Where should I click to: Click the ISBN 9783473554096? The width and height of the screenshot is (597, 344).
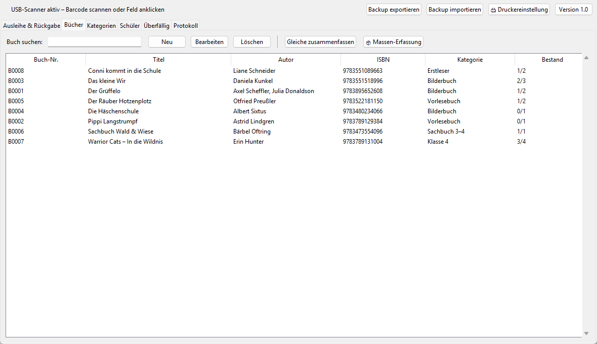coord(362,132)
